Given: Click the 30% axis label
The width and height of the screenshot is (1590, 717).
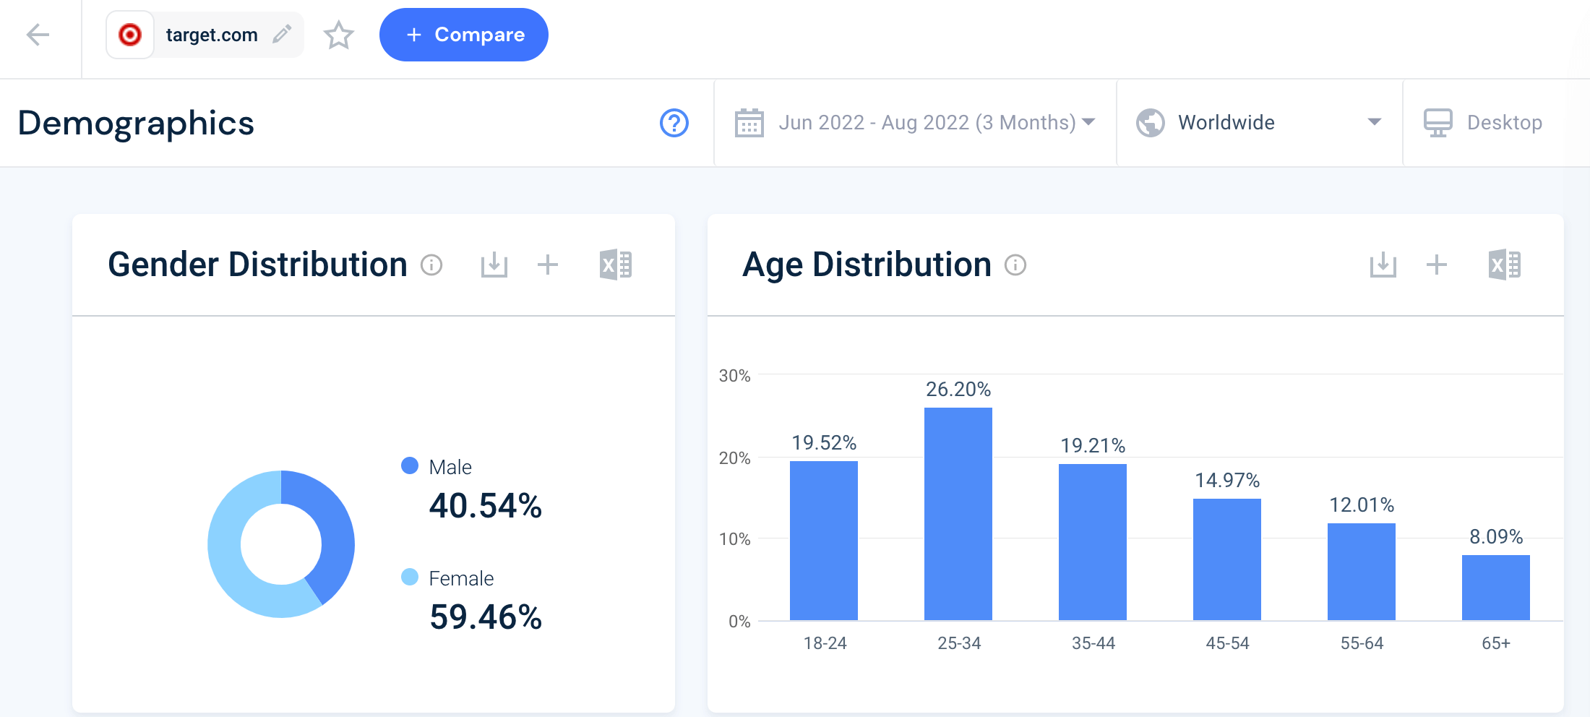Looking at the screenshot, I should pyautogui.click(x=734, y=376).
